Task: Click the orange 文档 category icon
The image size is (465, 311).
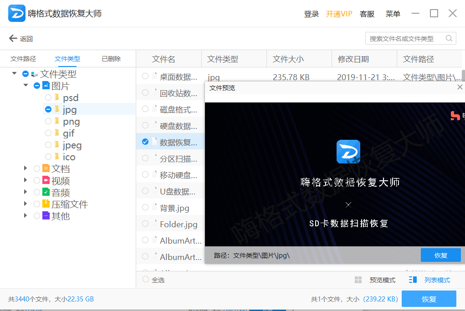Action: [x=46, y=168]
